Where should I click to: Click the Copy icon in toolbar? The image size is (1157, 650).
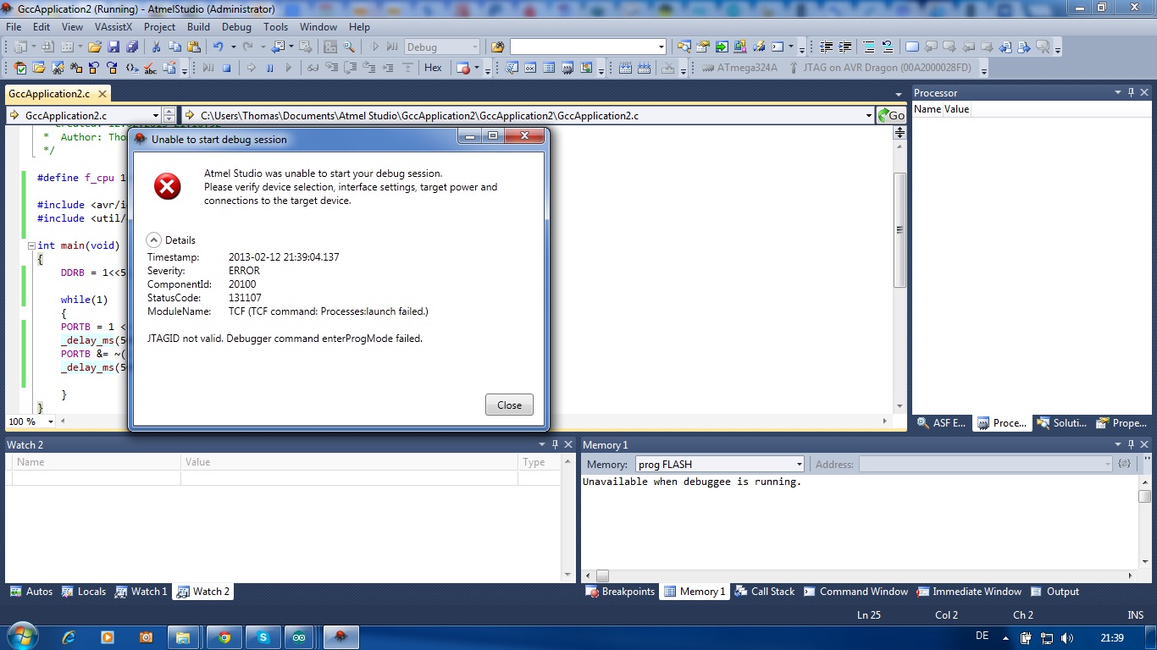pos(175,47)
